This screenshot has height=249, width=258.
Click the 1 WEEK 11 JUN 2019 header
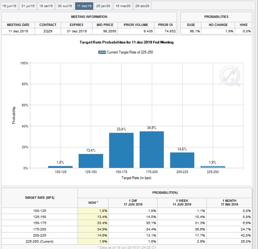point(182,203)
